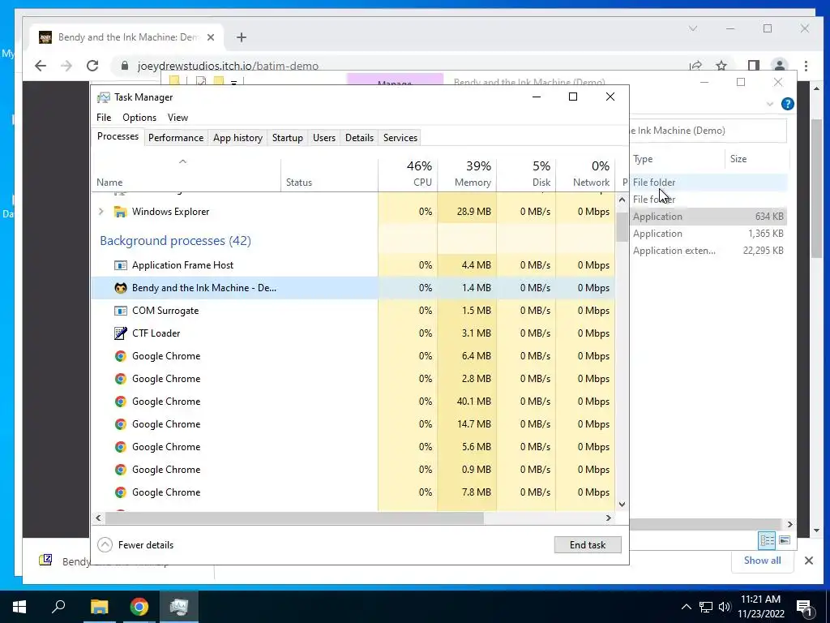Click the taskbar clock showing 11:21 AM
The image size is (830, 623).
pyautogui.click(x=760, y=607)
